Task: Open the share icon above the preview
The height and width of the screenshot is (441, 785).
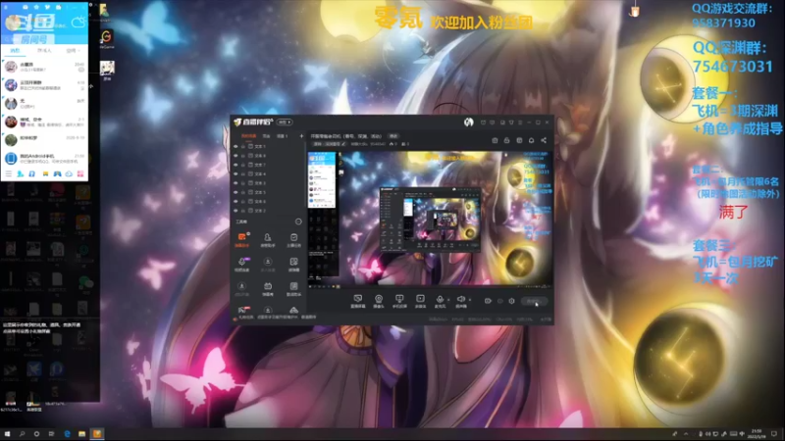Action: [x=544, y=140]
